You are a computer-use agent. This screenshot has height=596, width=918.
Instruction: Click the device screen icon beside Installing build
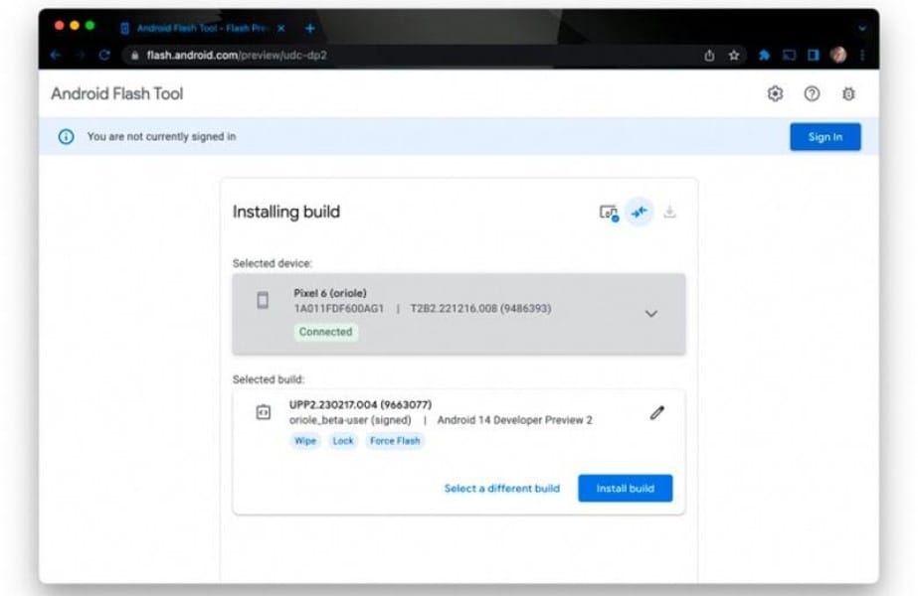click(608, 213)
